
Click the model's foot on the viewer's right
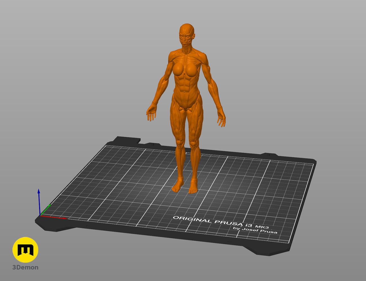pyautogui.click(x=193, y=187)
